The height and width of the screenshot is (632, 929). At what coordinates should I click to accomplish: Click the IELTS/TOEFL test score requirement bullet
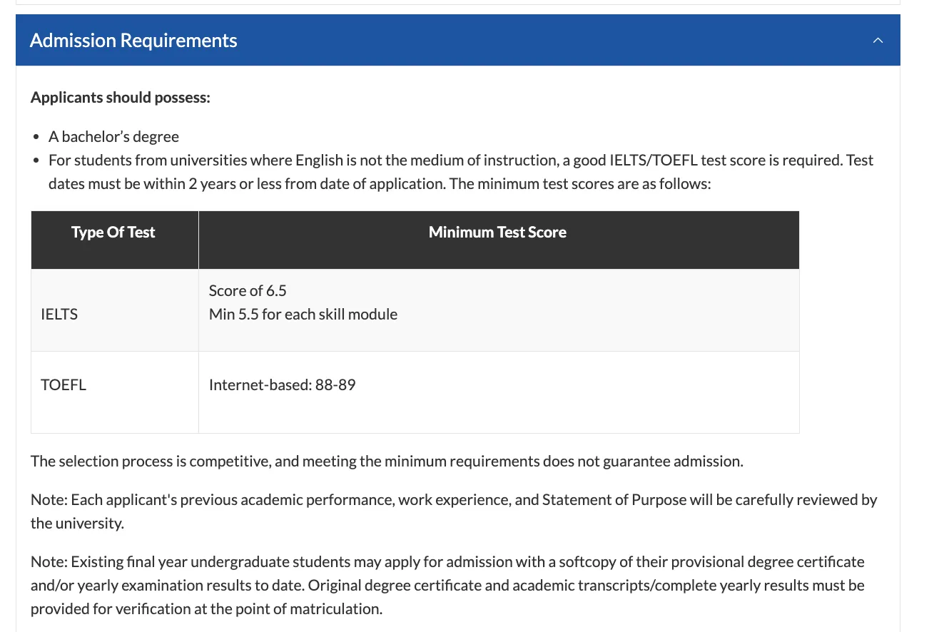point(460,172)
